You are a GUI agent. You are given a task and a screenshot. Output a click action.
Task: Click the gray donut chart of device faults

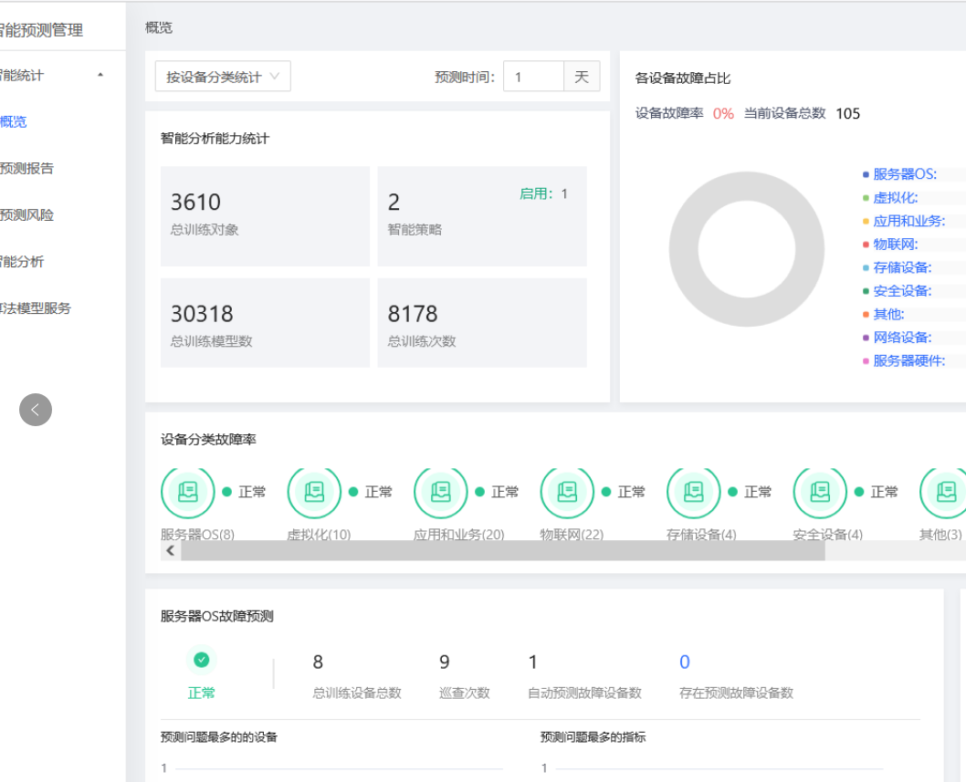coord(747,249)
